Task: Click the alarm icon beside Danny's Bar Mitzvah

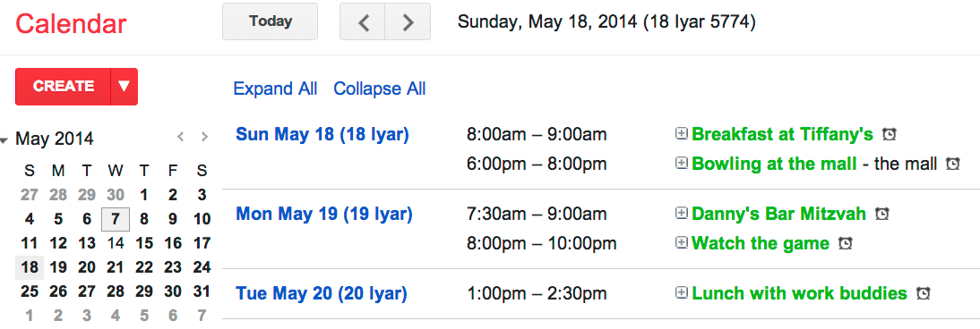Action: pos(881,215)
